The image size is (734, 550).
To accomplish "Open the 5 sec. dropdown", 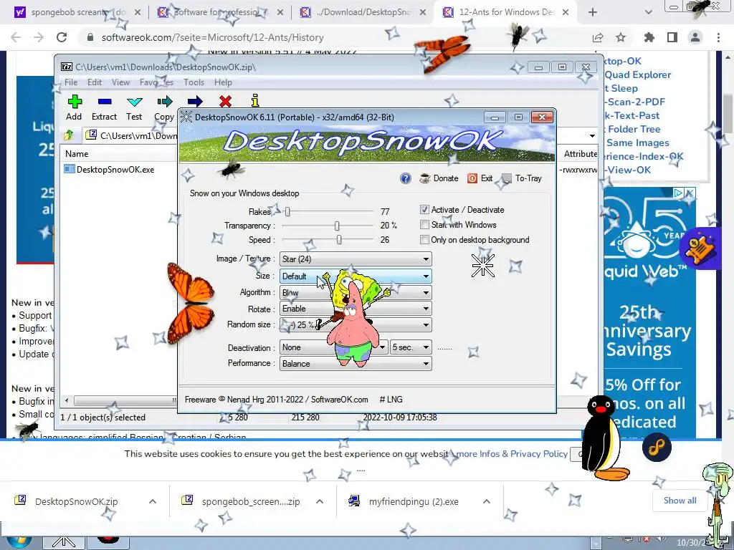I will pyautogui.click(x=411, y=347).
